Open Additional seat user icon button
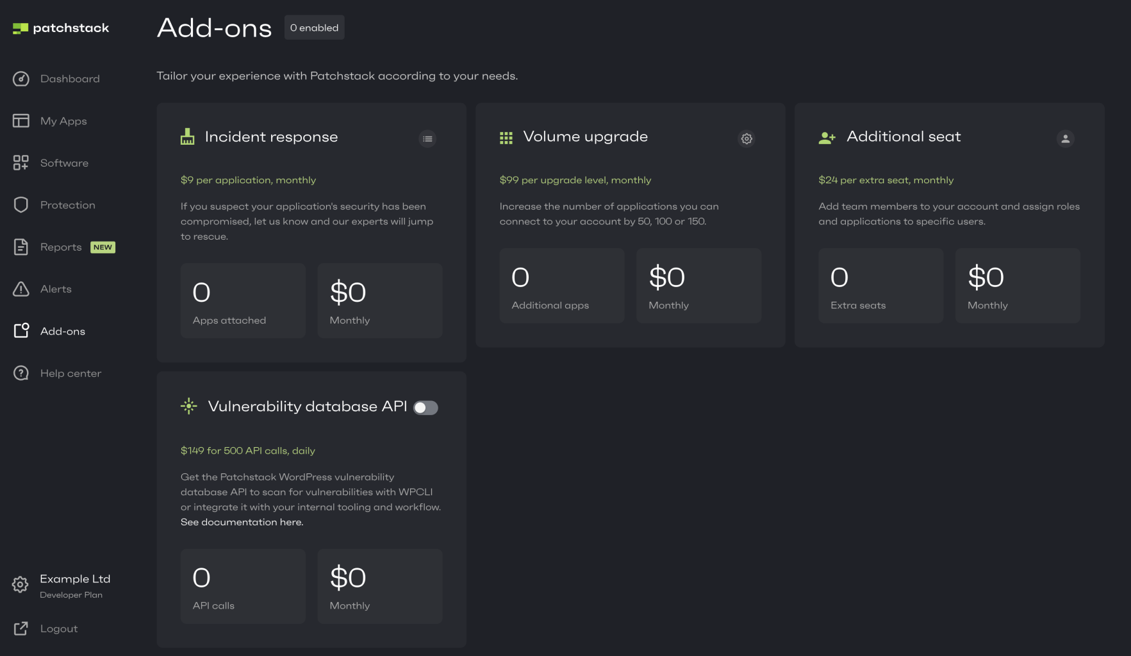1131x656 pixels. (1066, 138)
